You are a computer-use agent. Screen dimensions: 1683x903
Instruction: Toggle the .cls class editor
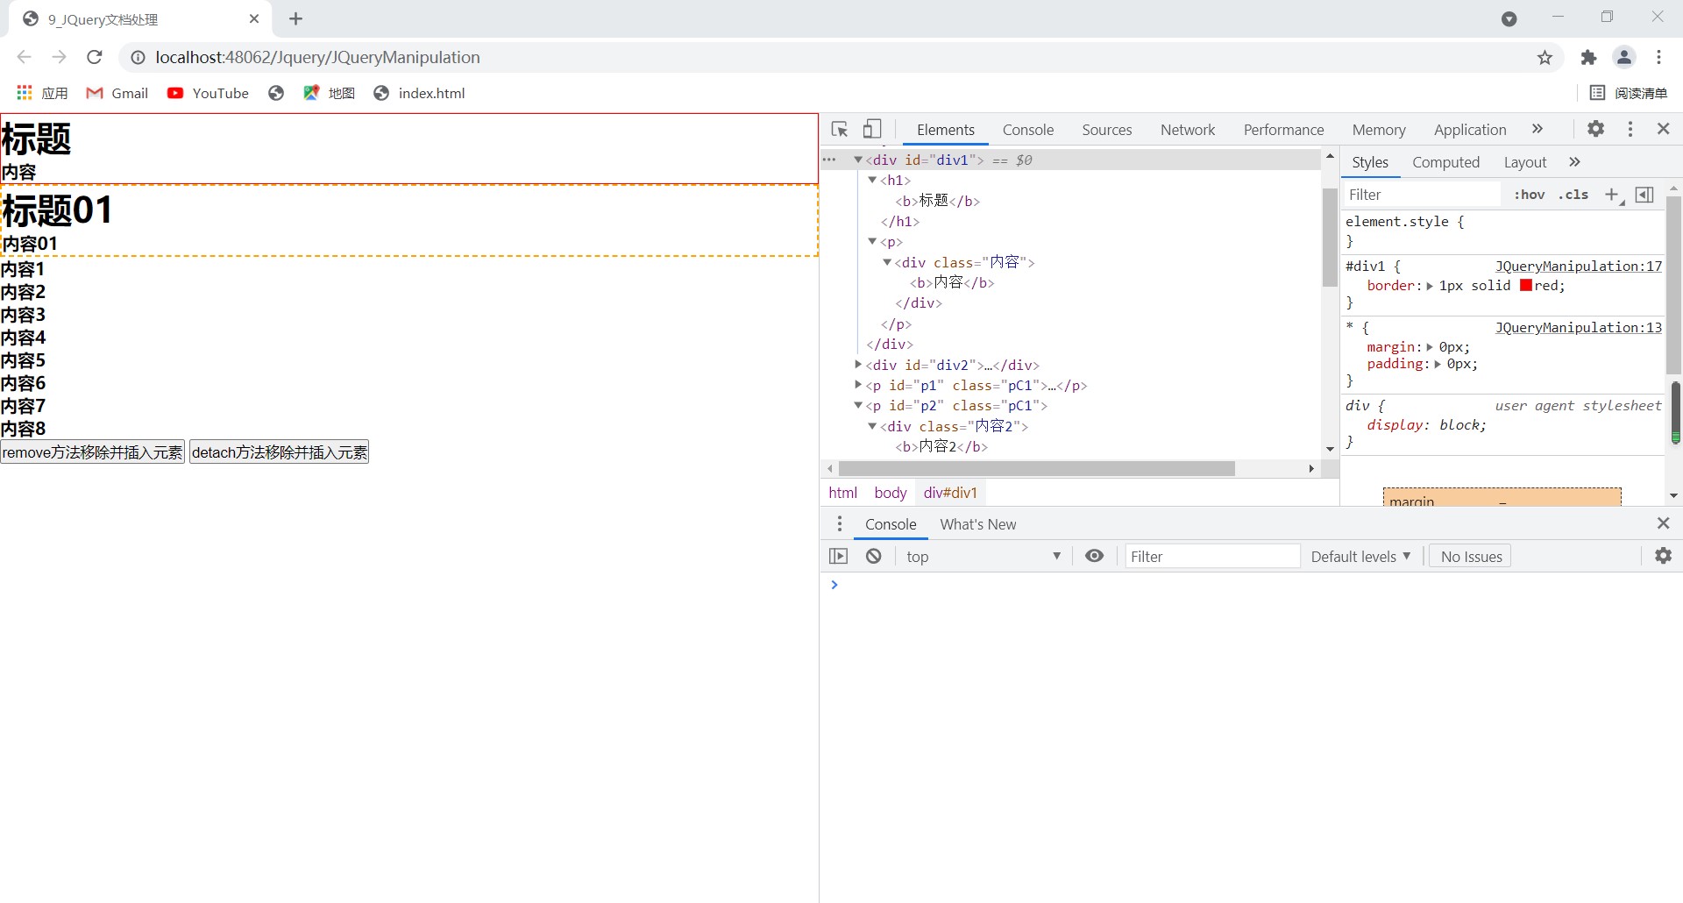(1573, 195)
